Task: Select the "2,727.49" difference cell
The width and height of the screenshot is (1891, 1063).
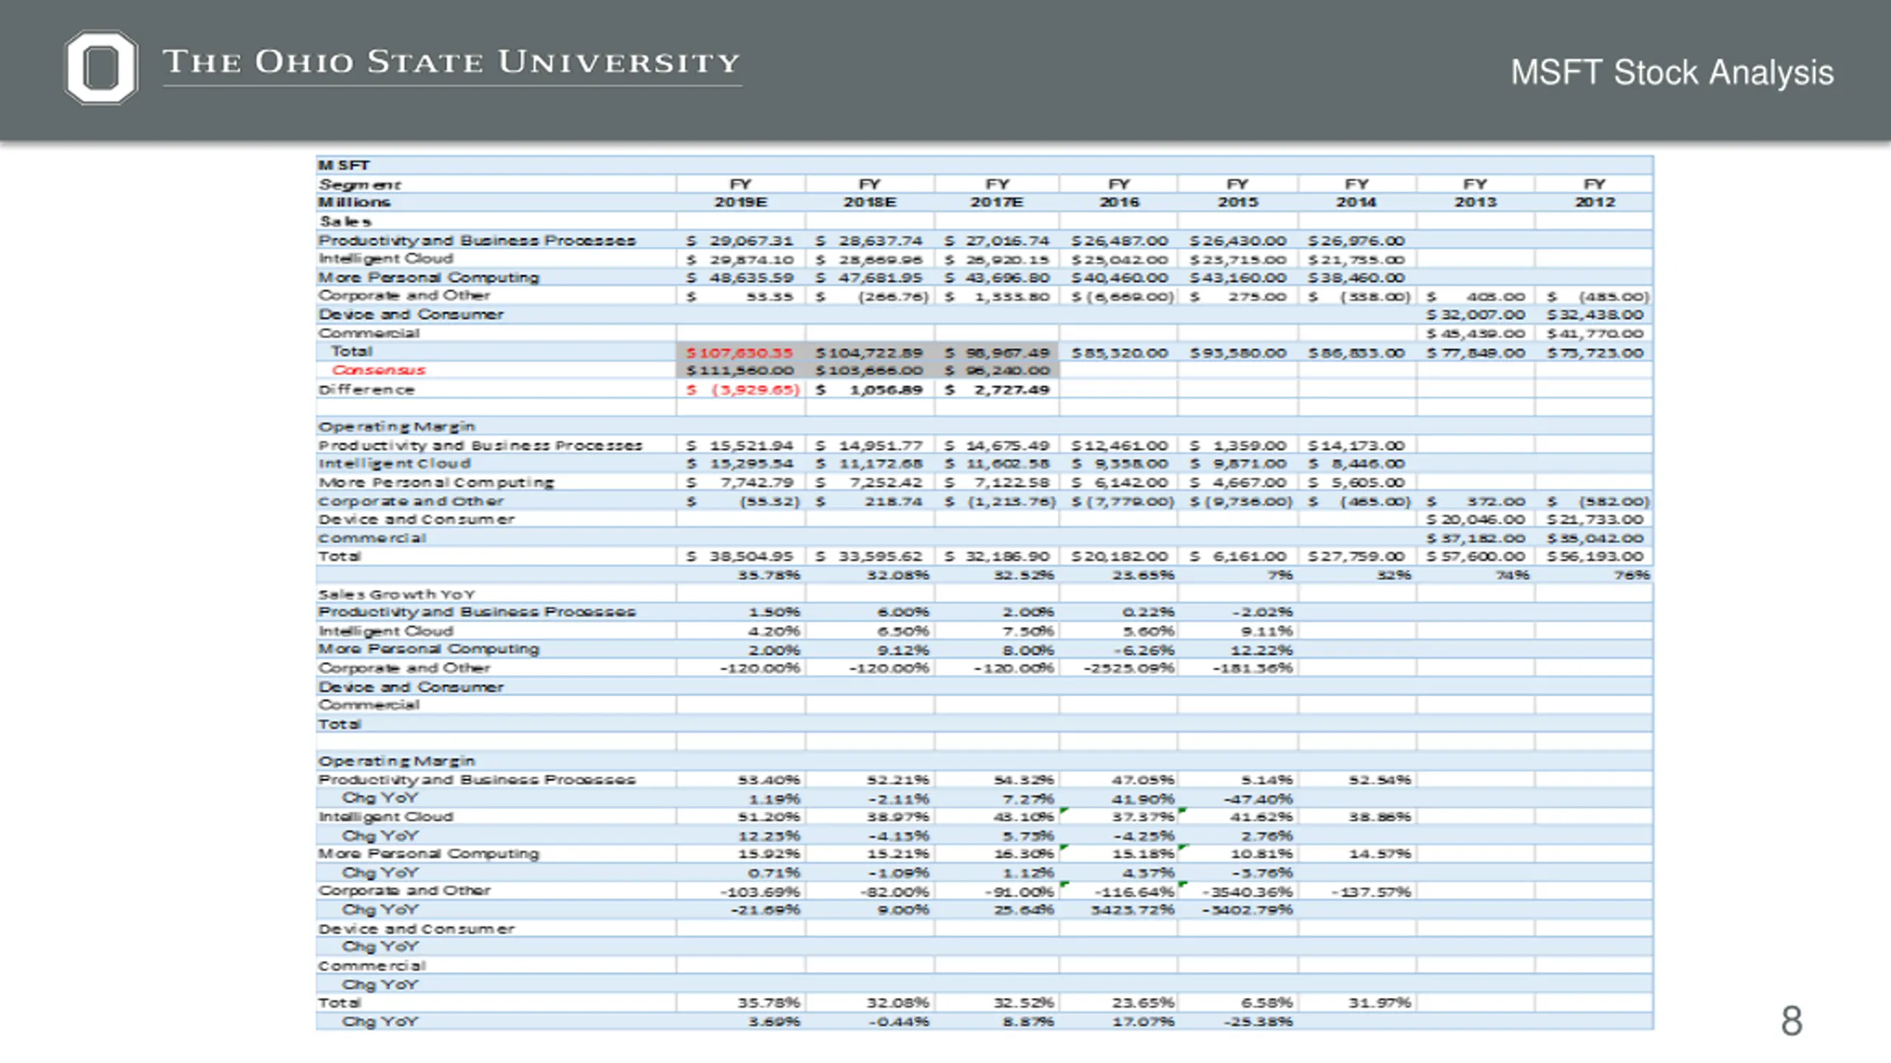Action: [1011, 389]
